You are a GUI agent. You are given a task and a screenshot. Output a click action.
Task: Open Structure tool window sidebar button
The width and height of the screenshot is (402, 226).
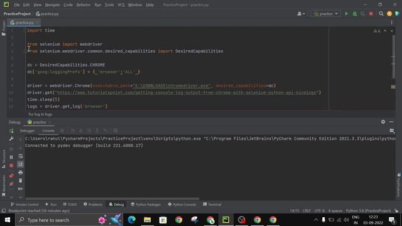tap(4, 159)
